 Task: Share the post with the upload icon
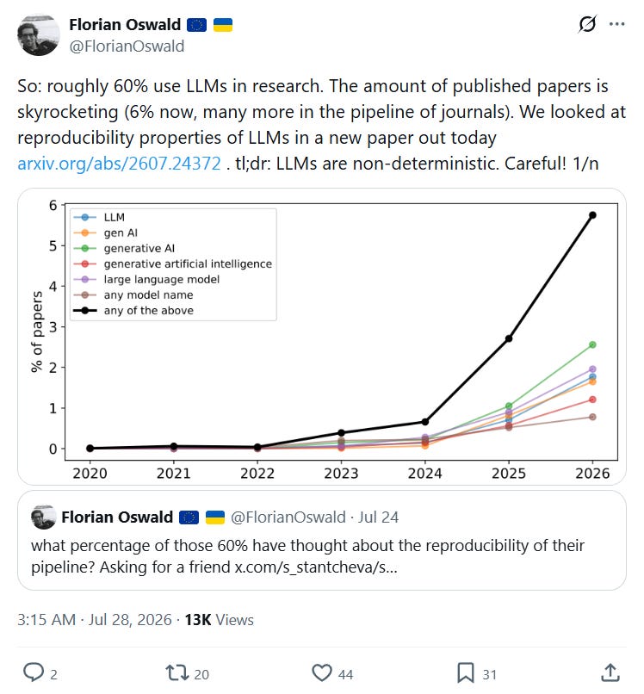point(610,672)
